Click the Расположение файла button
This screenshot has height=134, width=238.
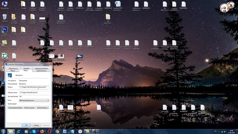(15, 108)
